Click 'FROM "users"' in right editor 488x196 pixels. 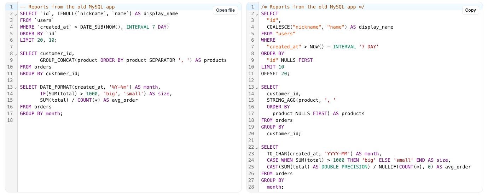(278, 34)
